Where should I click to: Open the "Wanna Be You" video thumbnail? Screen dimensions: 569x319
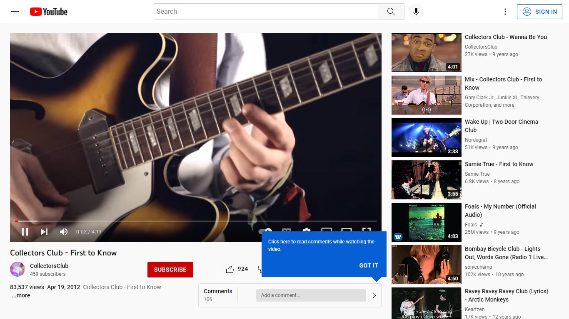[427, 53]
